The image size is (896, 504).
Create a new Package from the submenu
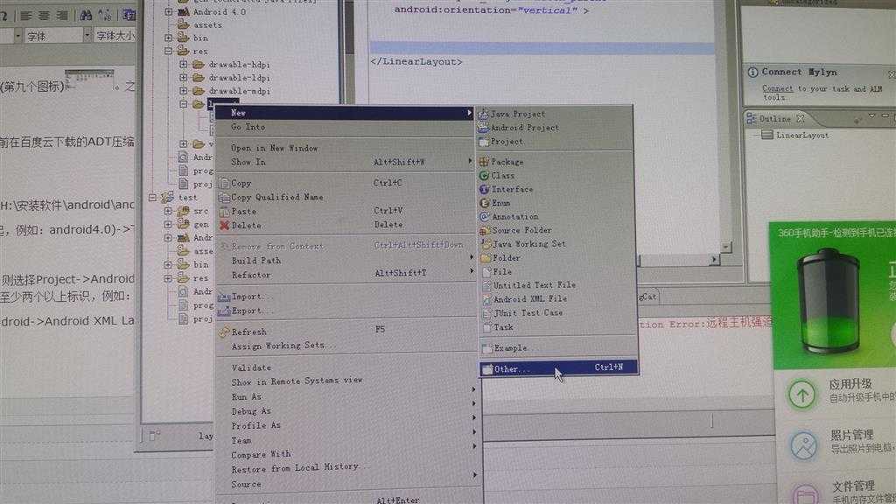tap(556, 162)
